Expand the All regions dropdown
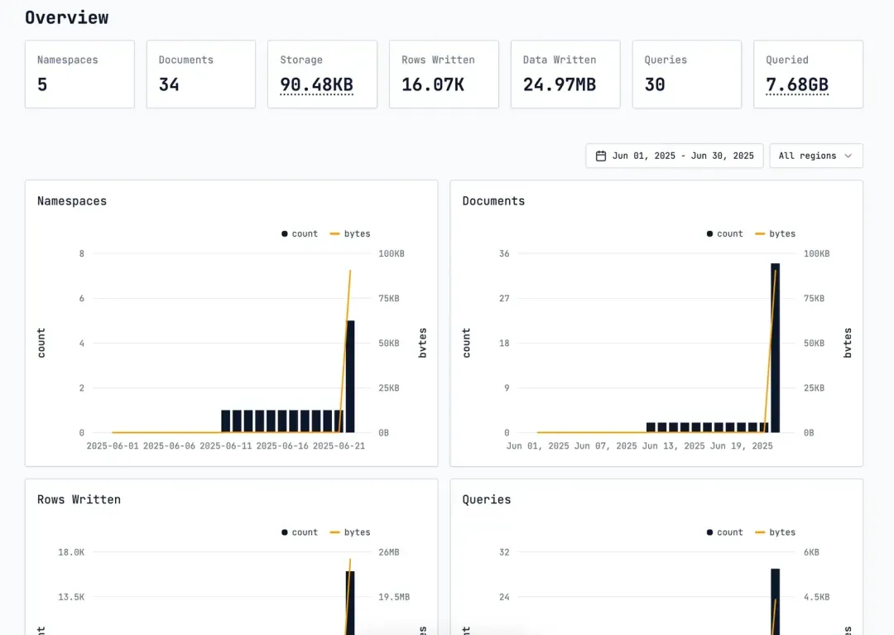The image size is (894, 635). tap(816, 156)
